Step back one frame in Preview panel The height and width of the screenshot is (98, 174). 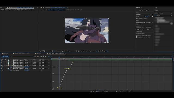click(x=142, y=10)
